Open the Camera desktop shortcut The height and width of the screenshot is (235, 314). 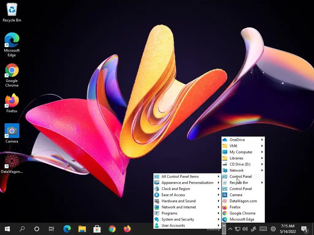12,133
